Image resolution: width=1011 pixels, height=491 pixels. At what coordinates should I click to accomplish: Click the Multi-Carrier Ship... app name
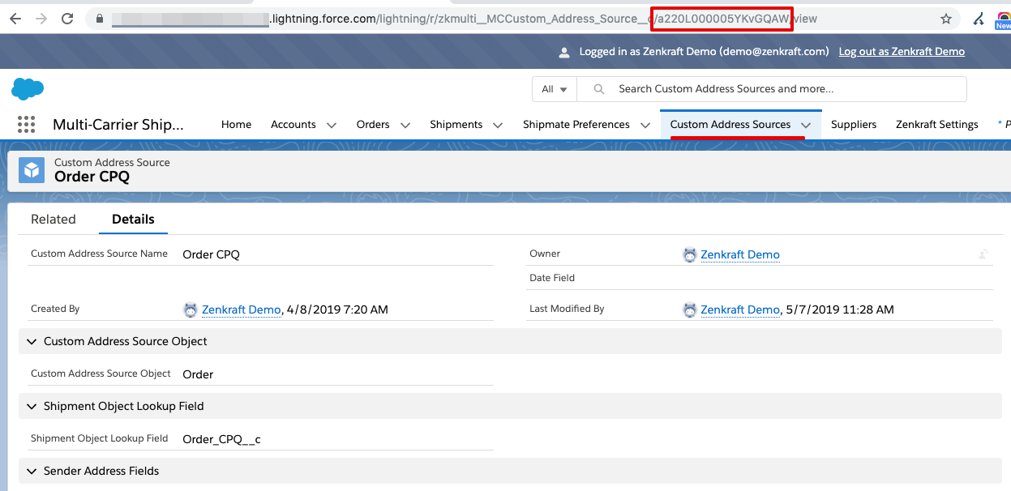(x=118, y=125)
